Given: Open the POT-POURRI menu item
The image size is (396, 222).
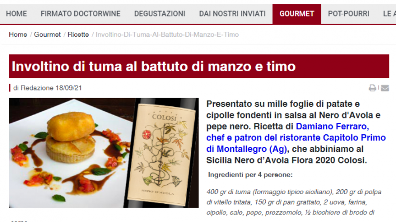Looking at the screenshot, I should click(x=349, y=14).
